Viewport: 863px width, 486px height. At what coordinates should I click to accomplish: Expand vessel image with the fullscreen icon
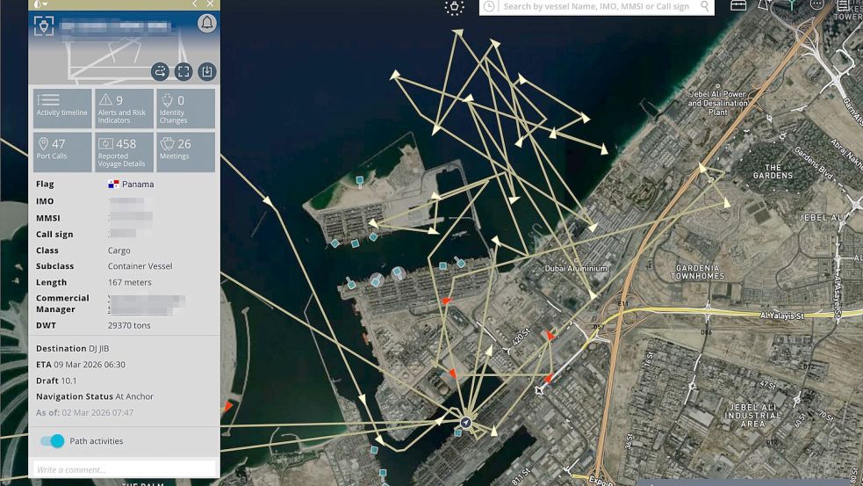(x=183, y=72)
